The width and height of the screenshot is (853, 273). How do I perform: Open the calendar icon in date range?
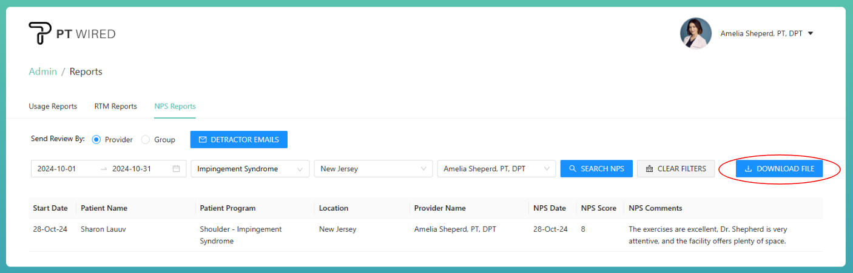click(x=176, y=169)
